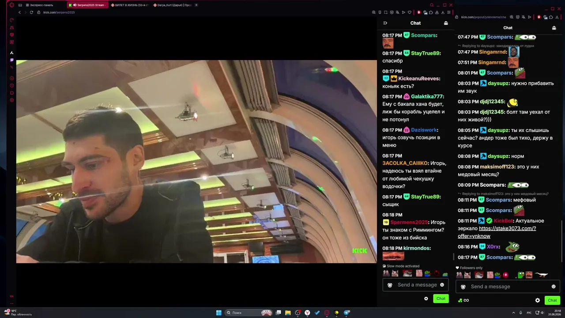Click the popout chat message 'мефовый'

[524, 200]
